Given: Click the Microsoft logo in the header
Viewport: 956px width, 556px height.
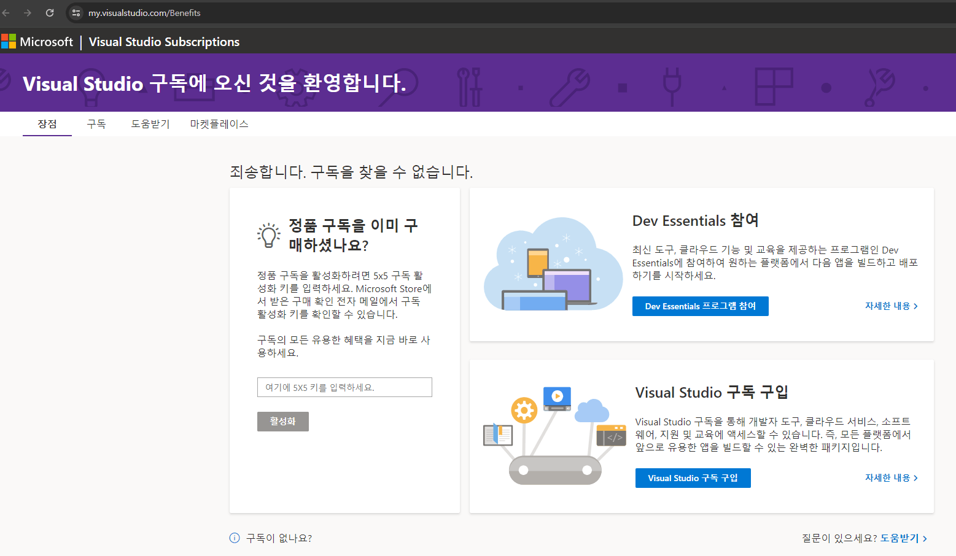Looking at the screenshot, I should [x=10, y=41].
